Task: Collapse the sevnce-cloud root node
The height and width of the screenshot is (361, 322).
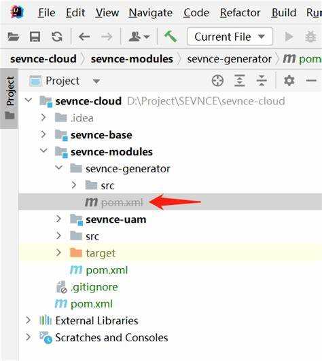Action: pyautogui.click(x=29, y=100)
